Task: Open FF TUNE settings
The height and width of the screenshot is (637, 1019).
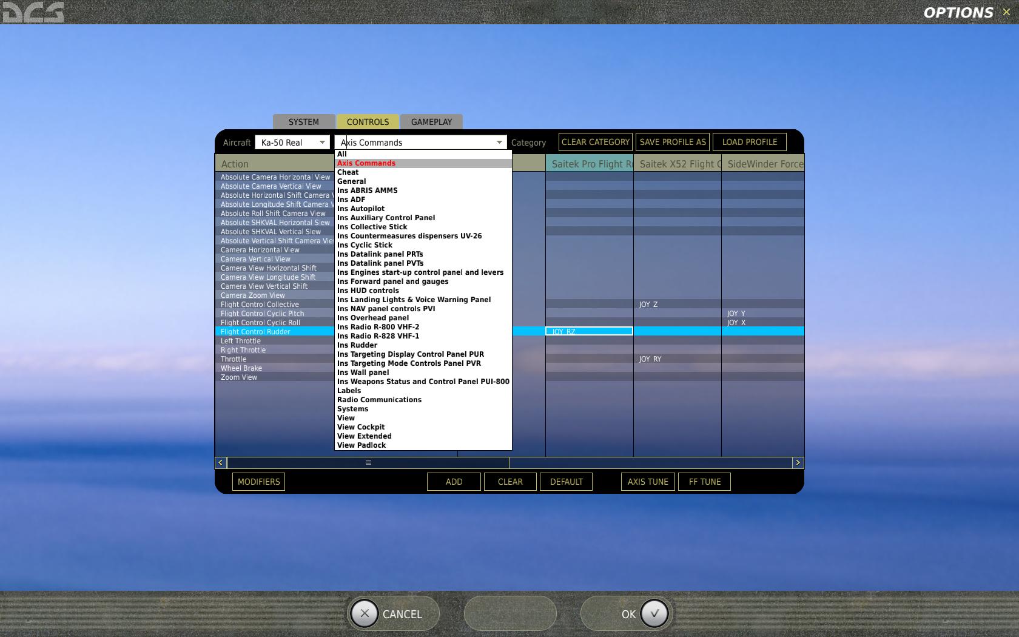Action: 705,482
